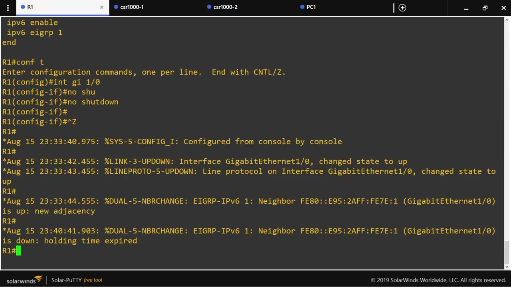Screen dimensions: 511x287
Task: Close the Solar-PuTTY window
Action: 503,8
